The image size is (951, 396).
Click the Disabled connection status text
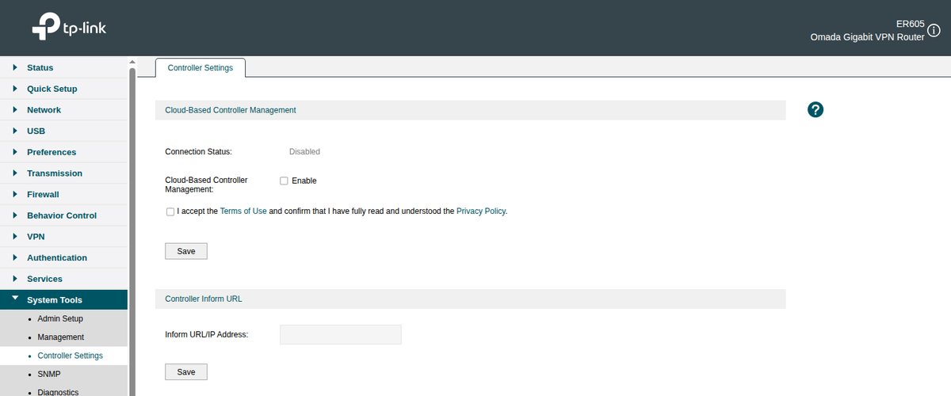pos(304,151)
